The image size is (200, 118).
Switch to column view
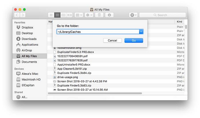(63, 15)
